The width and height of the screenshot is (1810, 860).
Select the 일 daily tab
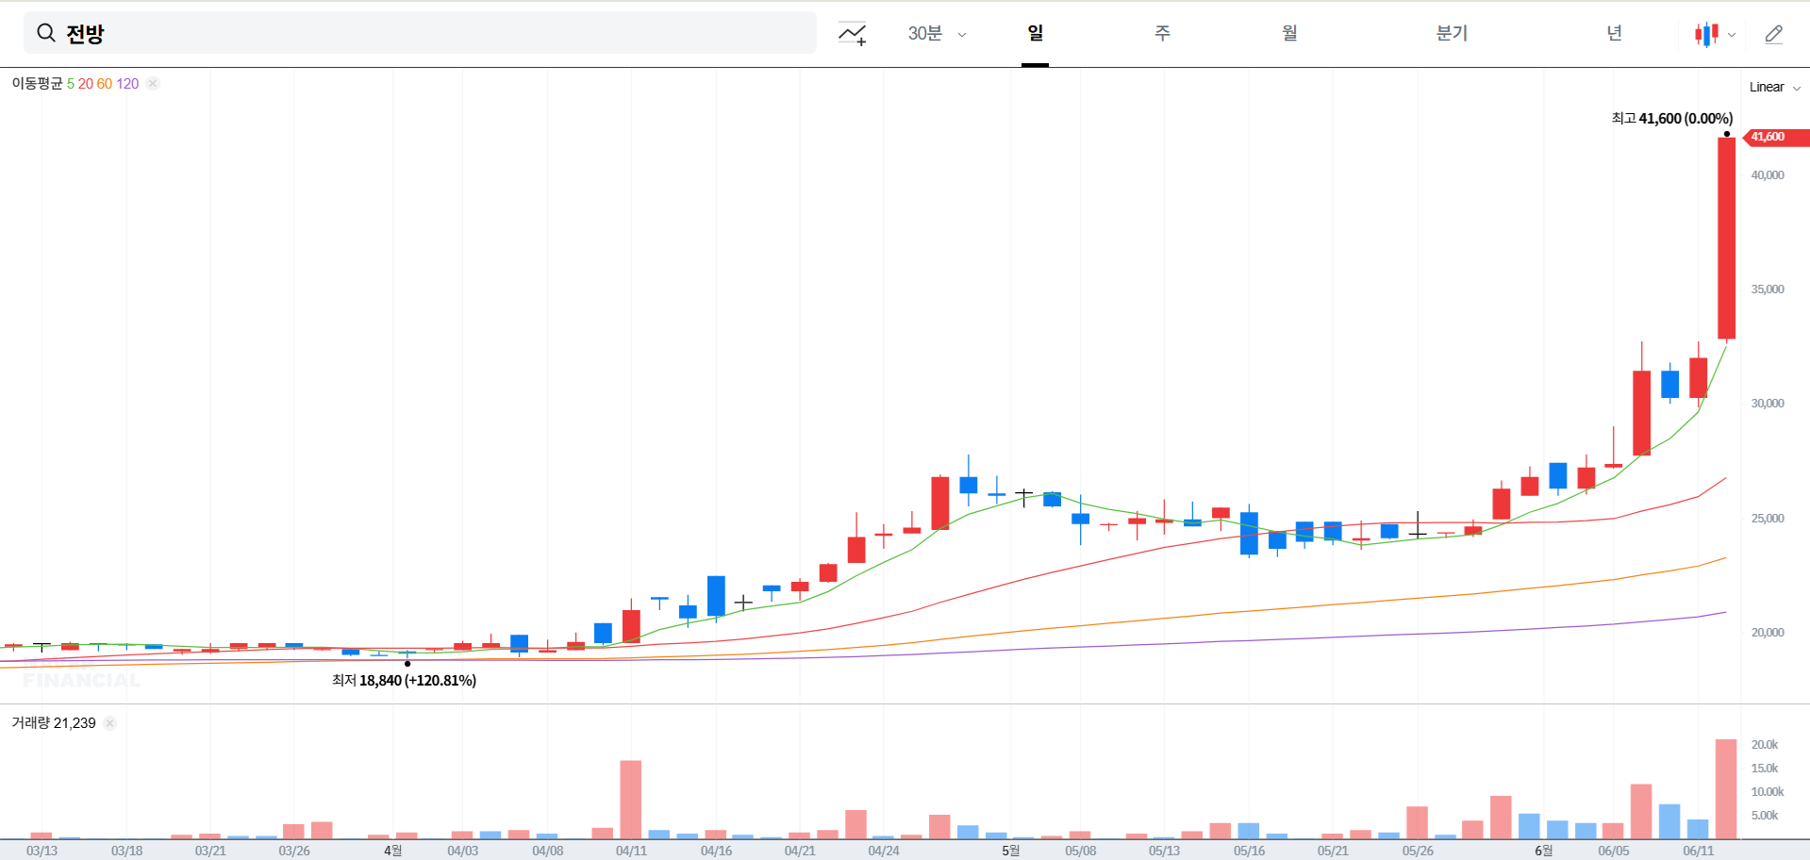[1035, 33]
